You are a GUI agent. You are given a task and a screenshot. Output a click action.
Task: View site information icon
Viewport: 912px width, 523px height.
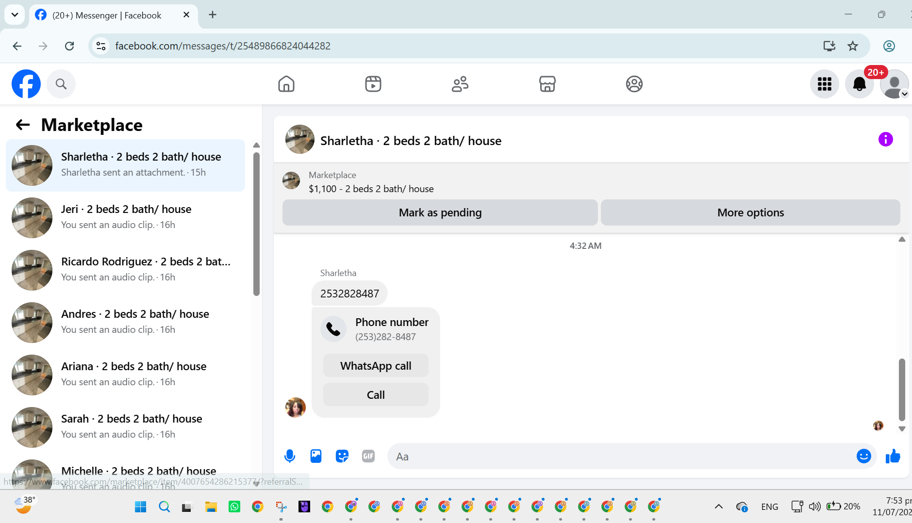tap(101, 46)
